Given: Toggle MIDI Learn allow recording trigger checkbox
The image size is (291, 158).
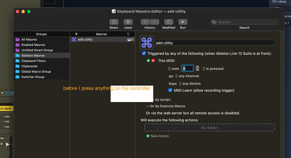Looking at the screenshot, I should pyautogui.click(x=170, y=90).
